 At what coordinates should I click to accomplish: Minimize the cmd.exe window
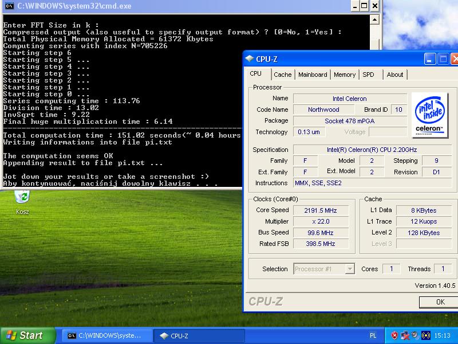point(355,6)
